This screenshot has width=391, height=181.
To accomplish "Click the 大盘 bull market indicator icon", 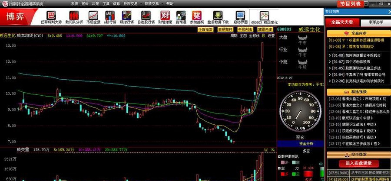I will (x=302, y=38).
